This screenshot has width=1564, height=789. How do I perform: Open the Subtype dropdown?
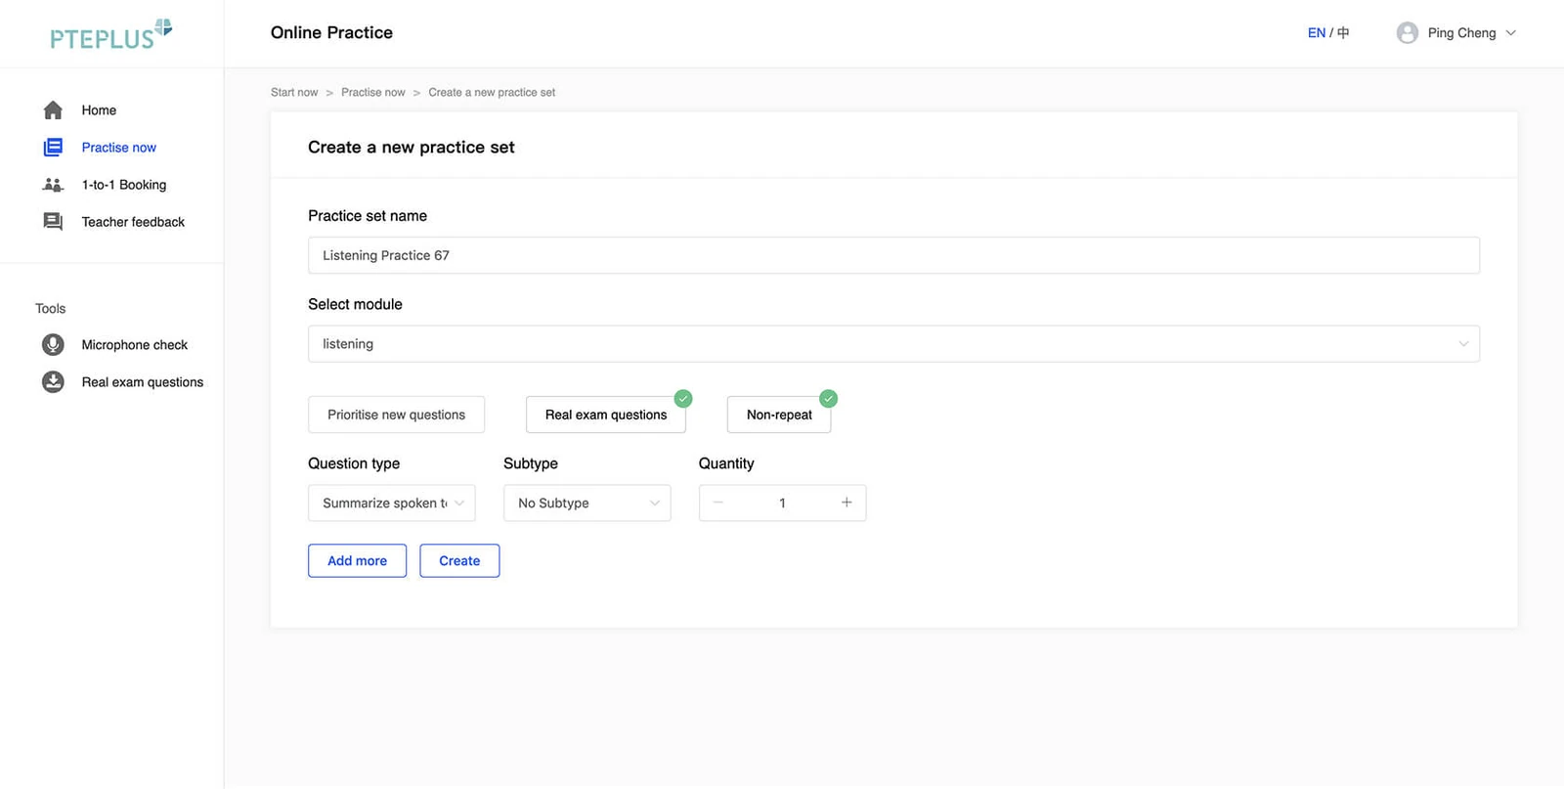[587, 503]
